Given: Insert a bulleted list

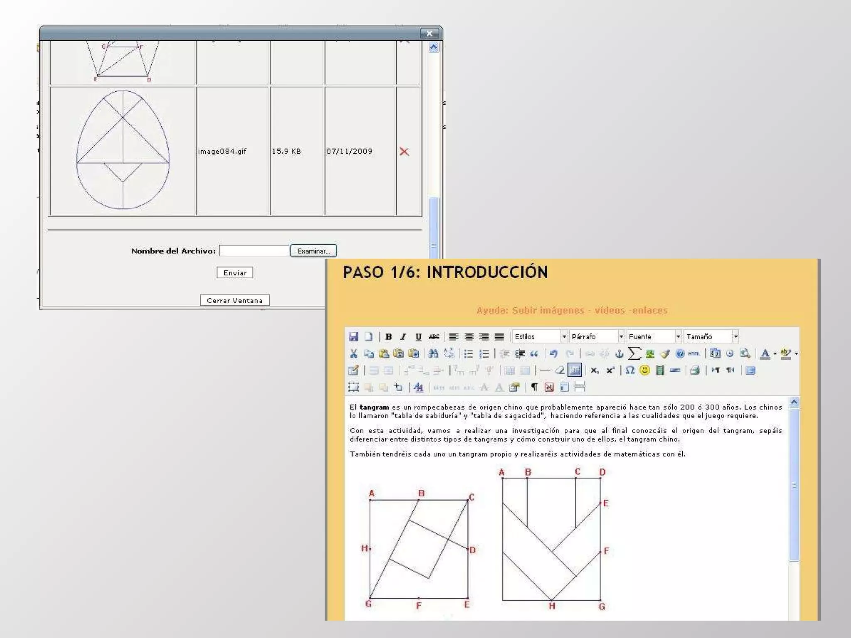Looking at the screenshot, I should [x=468, y=353].
